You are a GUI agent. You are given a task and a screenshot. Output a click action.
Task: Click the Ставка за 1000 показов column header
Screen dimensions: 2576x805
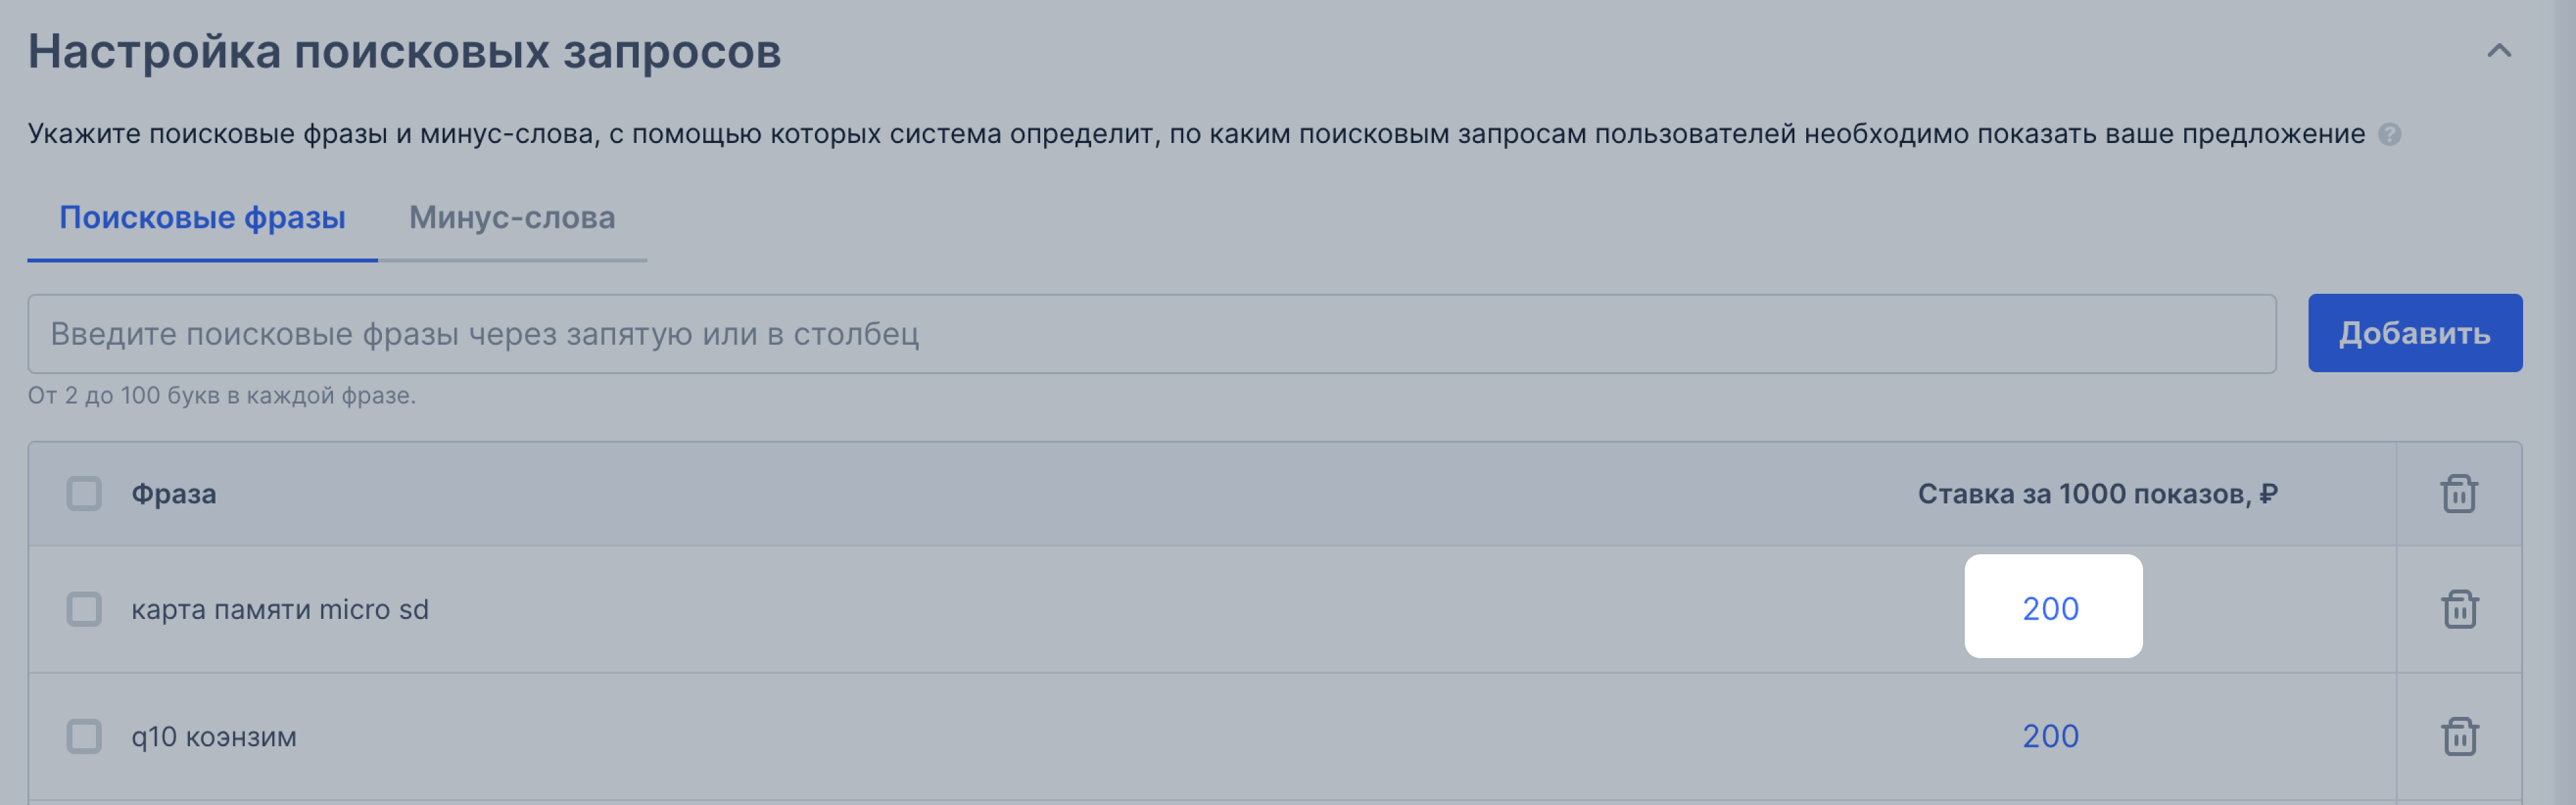tap(2097, 494)
